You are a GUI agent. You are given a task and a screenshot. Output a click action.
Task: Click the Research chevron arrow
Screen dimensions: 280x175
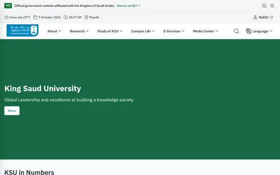[87, 31]
